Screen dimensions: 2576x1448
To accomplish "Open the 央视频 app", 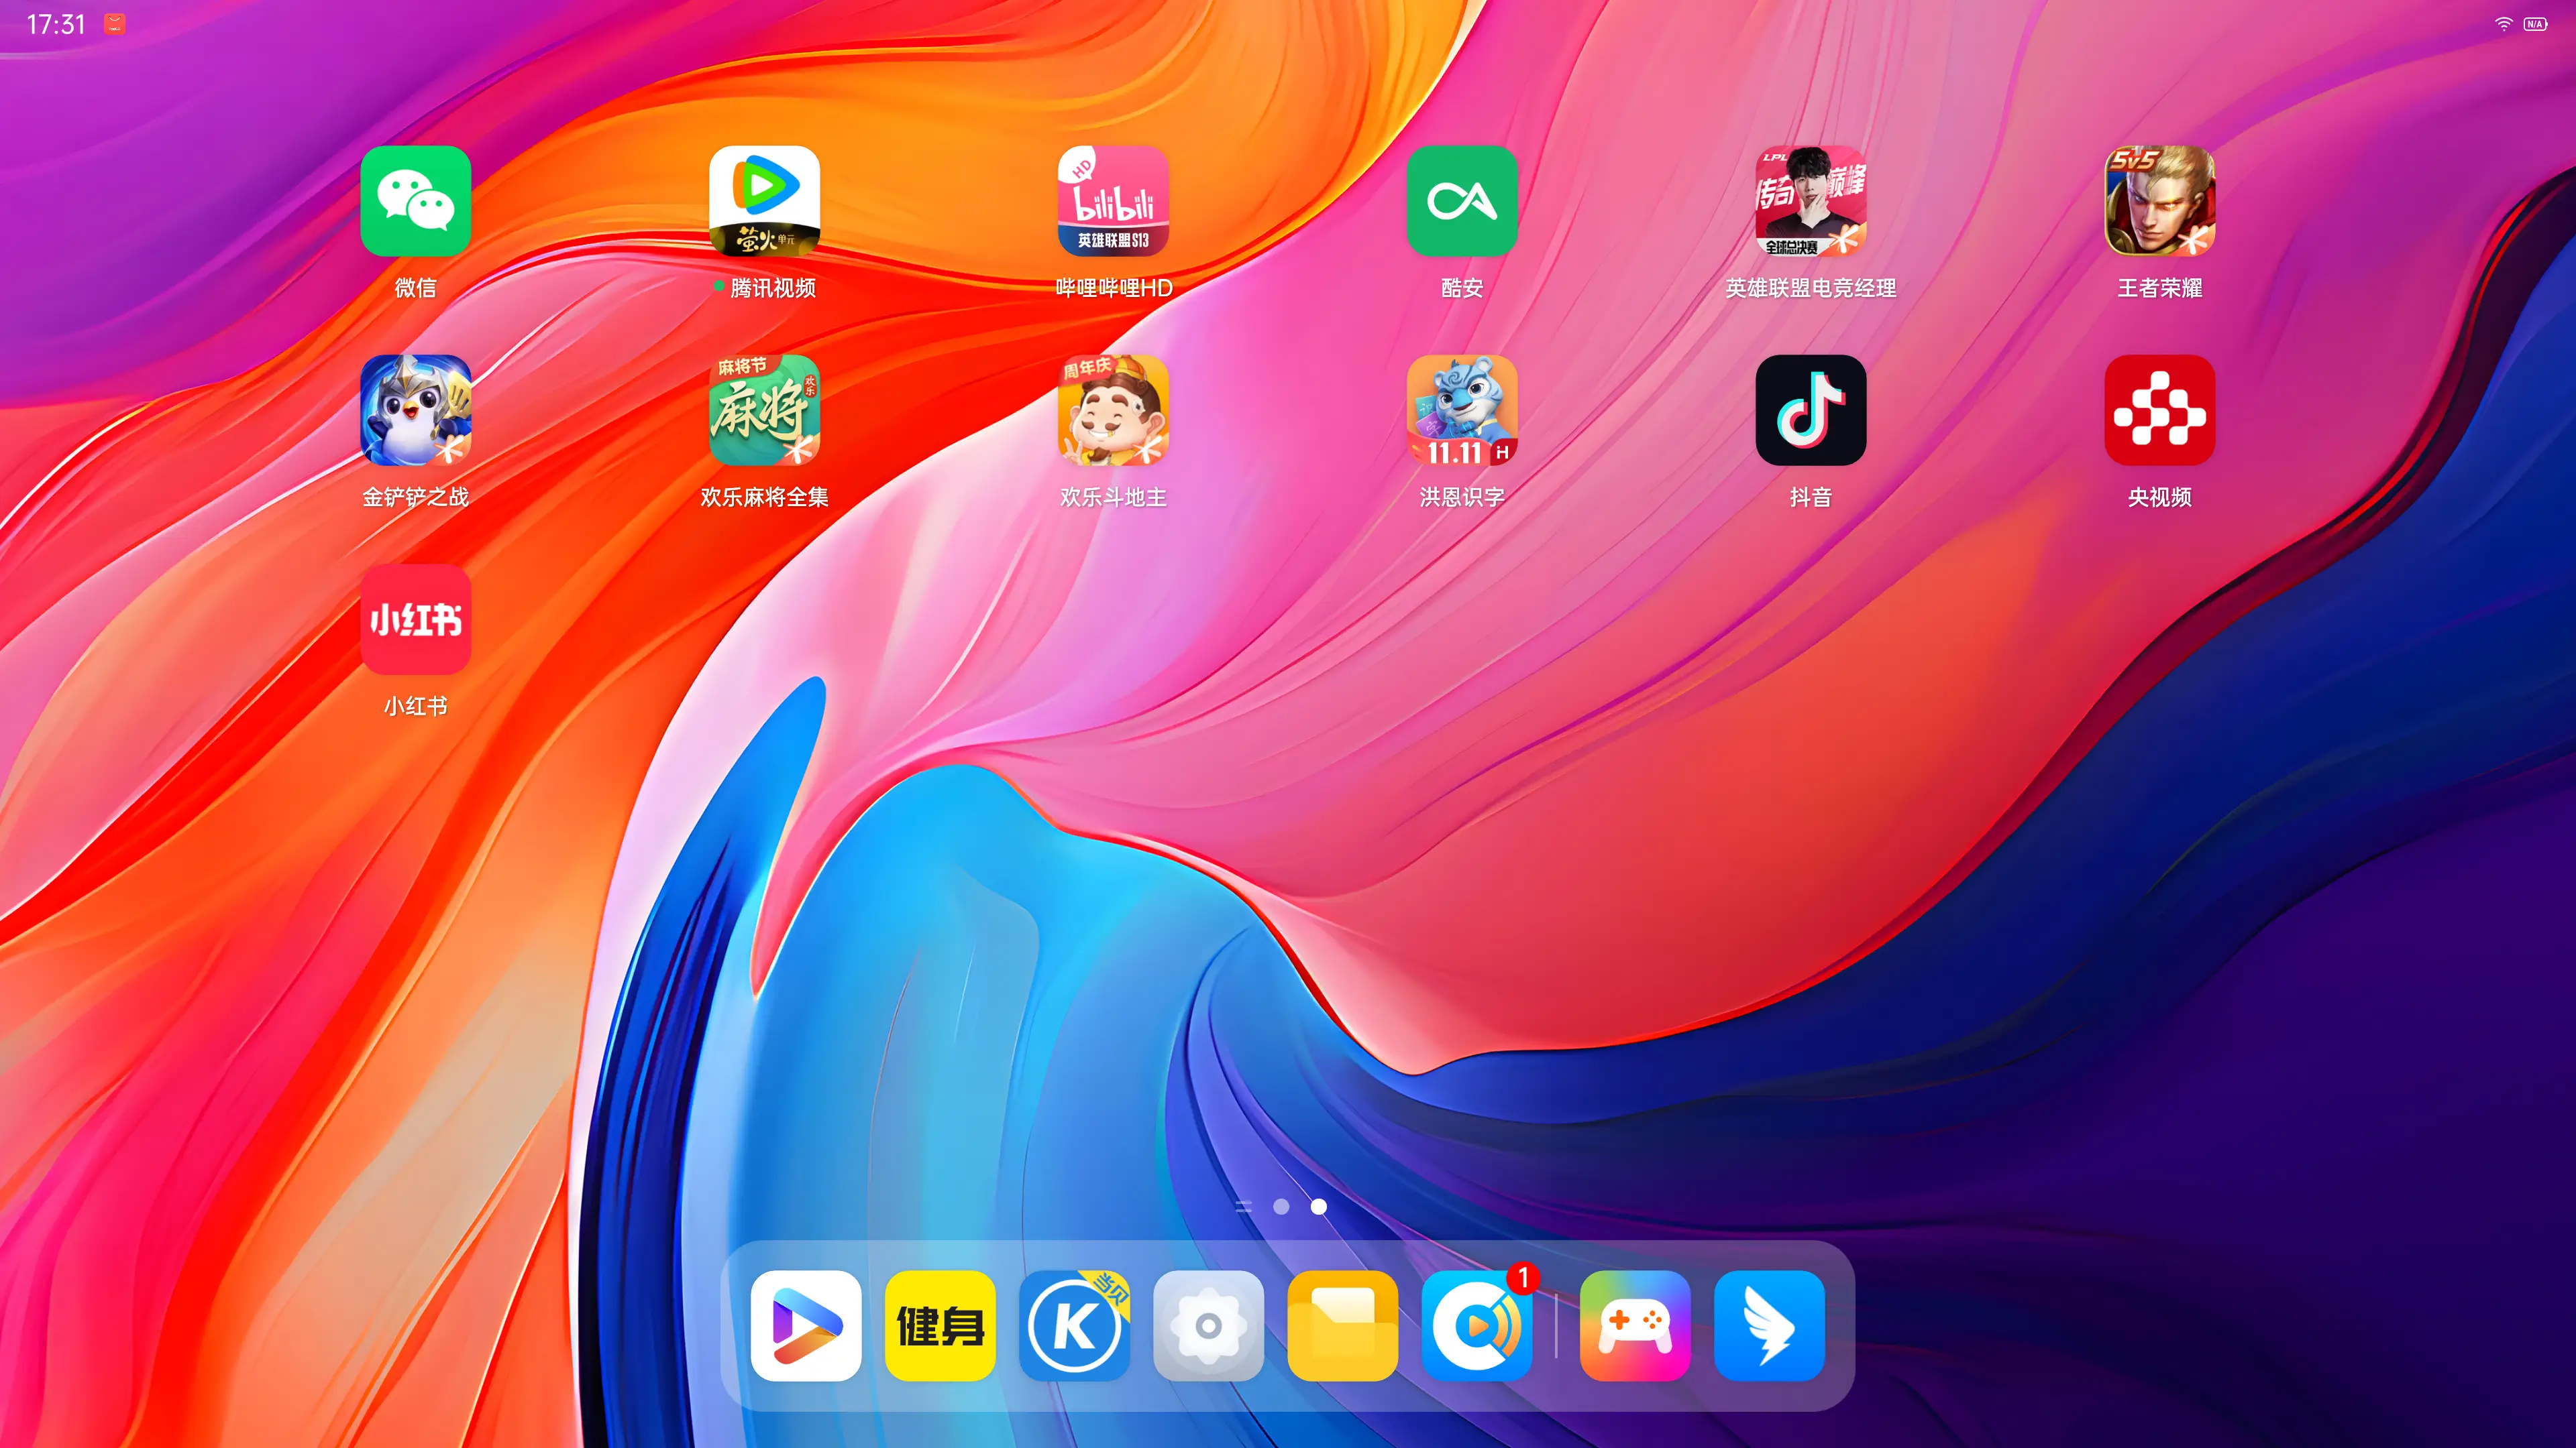I will click(x=2160, y=410).
